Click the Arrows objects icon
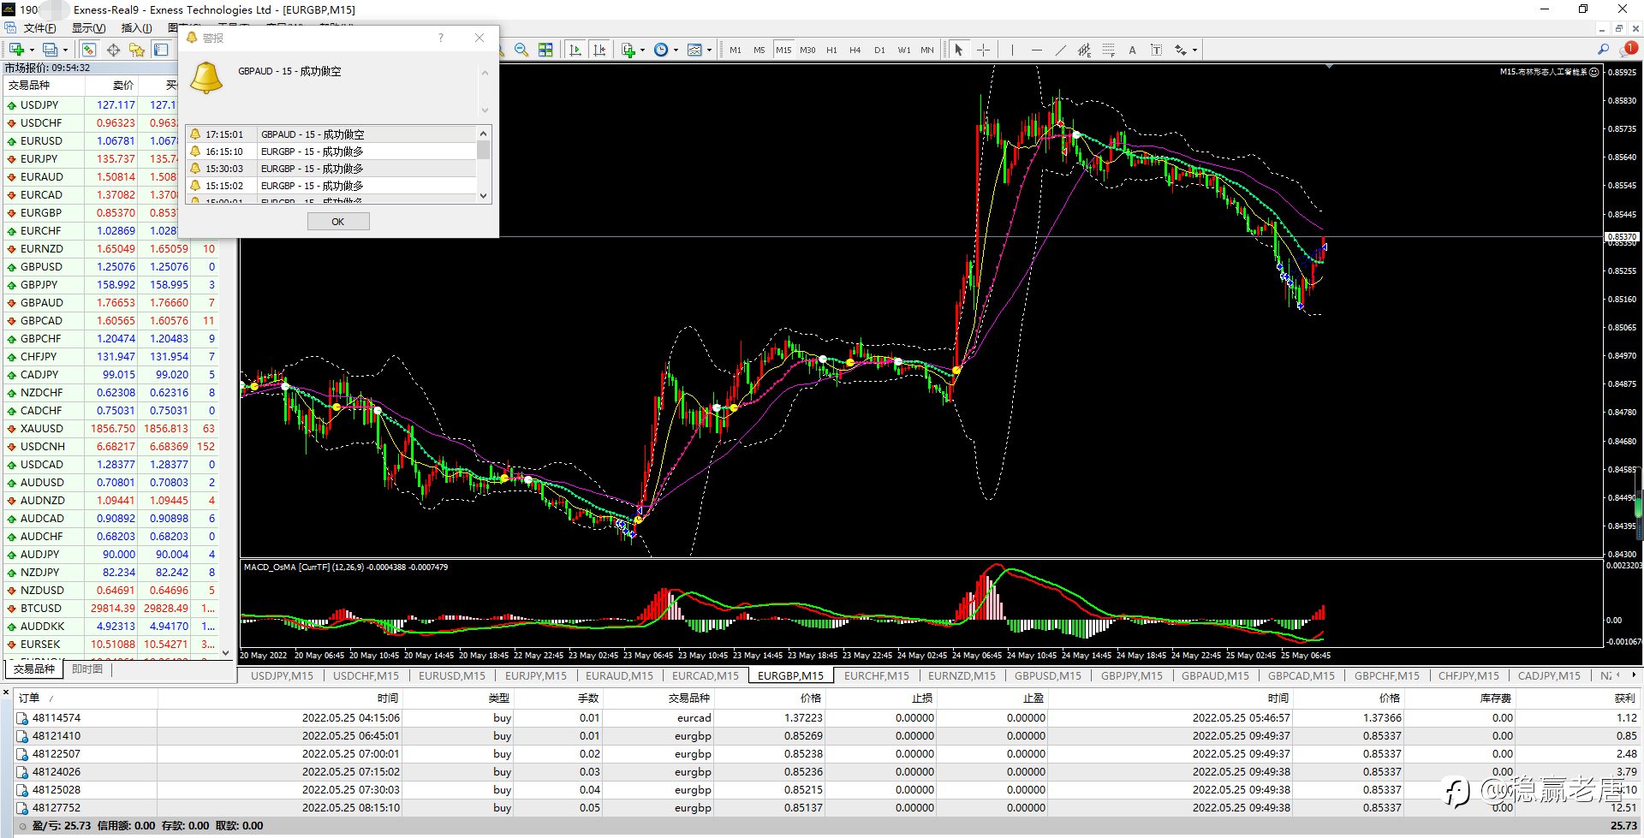1644x838 pixels. [1181, 50]
